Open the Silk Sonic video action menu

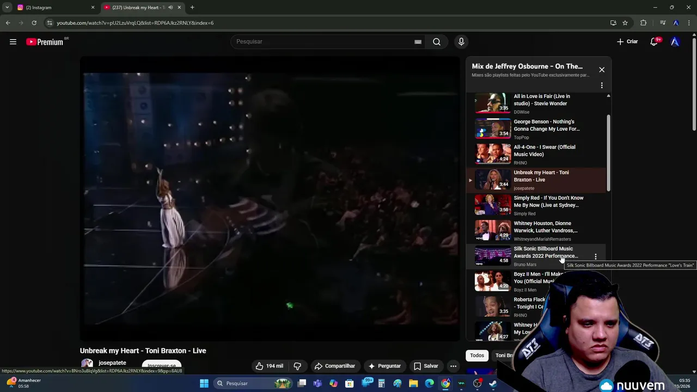pos(596,256)
